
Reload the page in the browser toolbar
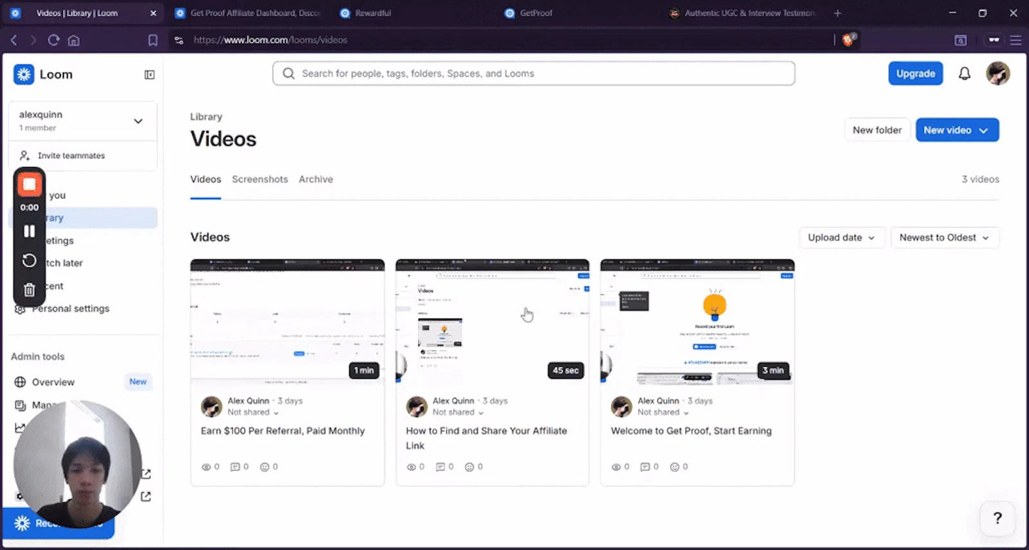coord(53,40)
